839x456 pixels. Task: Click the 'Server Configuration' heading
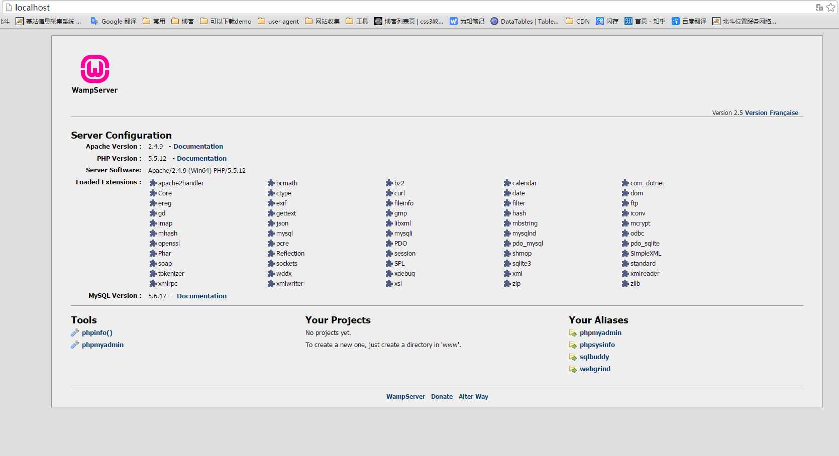[121, 135]
